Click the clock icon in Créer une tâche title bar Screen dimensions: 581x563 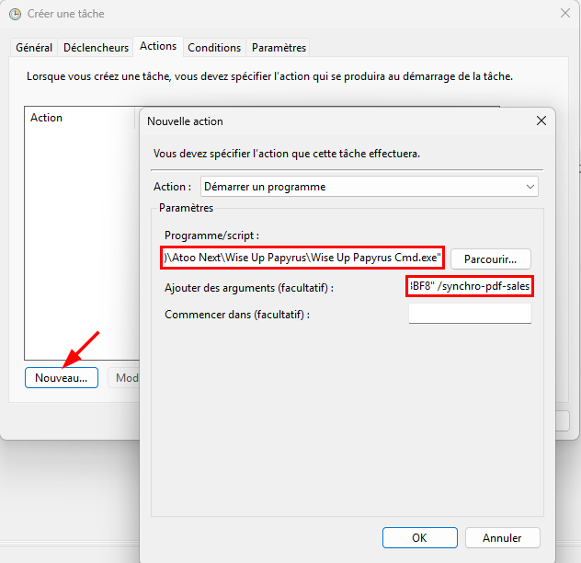tap(16, 14)
